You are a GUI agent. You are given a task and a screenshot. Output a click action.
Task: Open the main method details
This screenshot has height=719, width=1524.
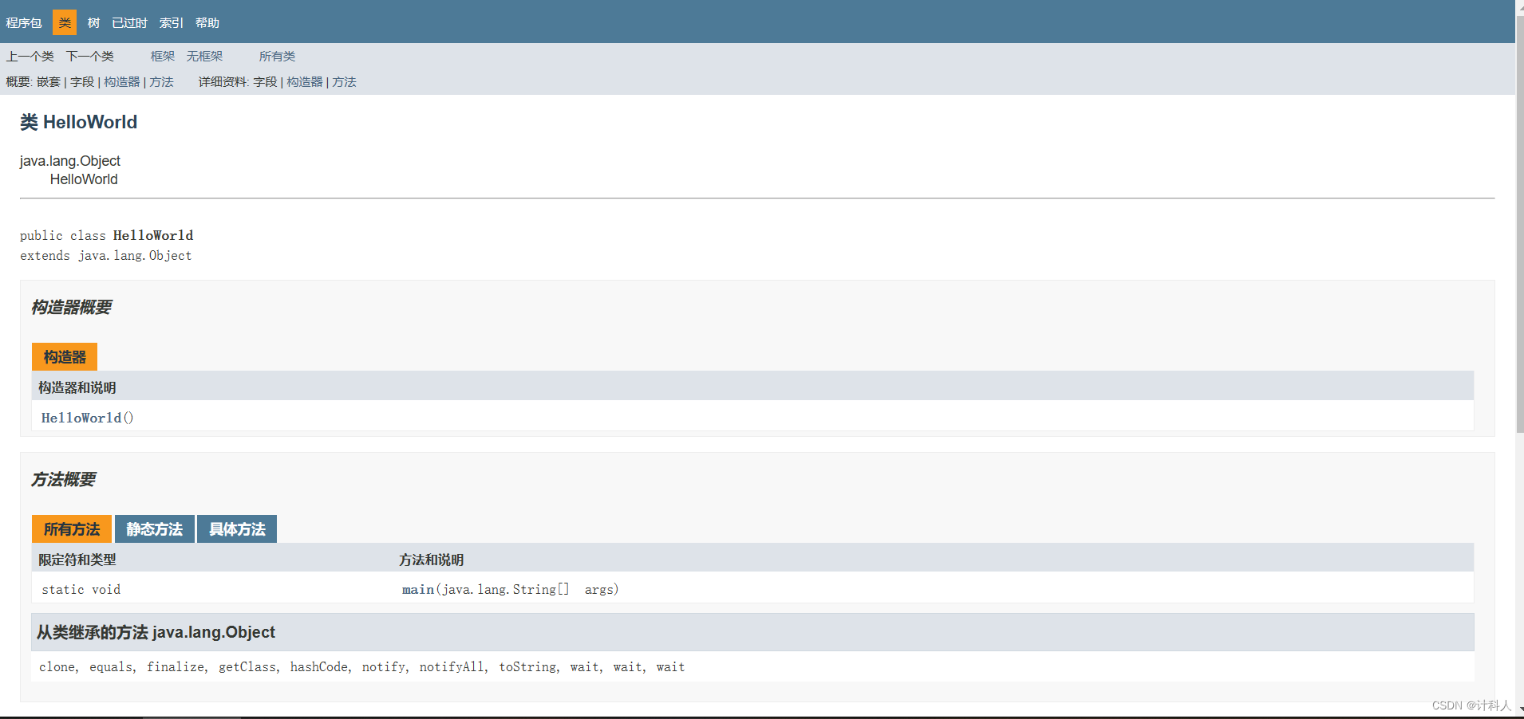point(417,589)
